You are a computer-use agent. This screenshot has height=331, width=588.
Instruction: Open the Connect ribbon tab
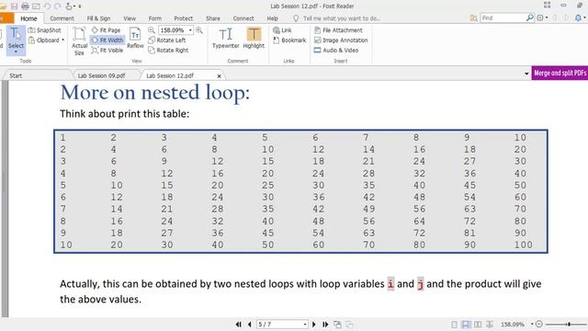click(x=243, y=18)
